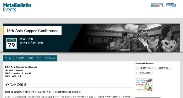Switch language to 繁體中文
Viewport: 183px width, 98px height.
pos(144,68)
